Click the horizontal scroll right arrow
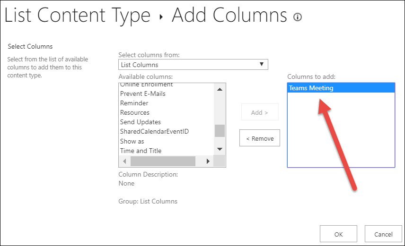Viewport: 405px width, 246px height. (208, 161)
